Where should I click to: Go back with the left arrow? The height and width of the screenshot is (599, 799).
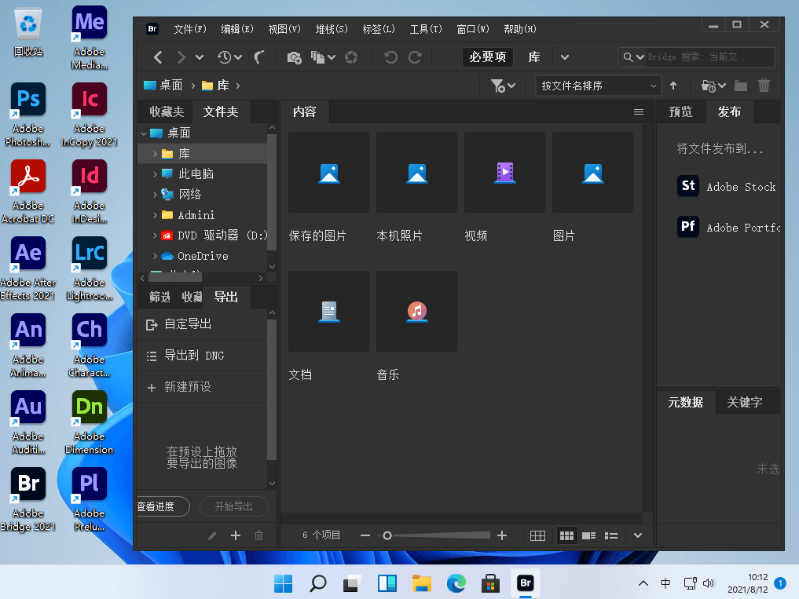point(158,57)
